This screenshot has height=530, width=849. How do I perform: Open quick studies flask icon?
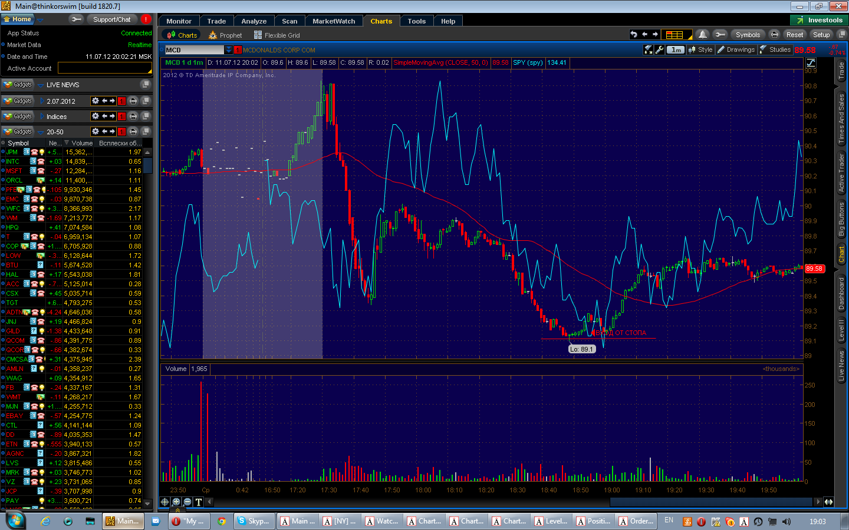tap(649, 50)
